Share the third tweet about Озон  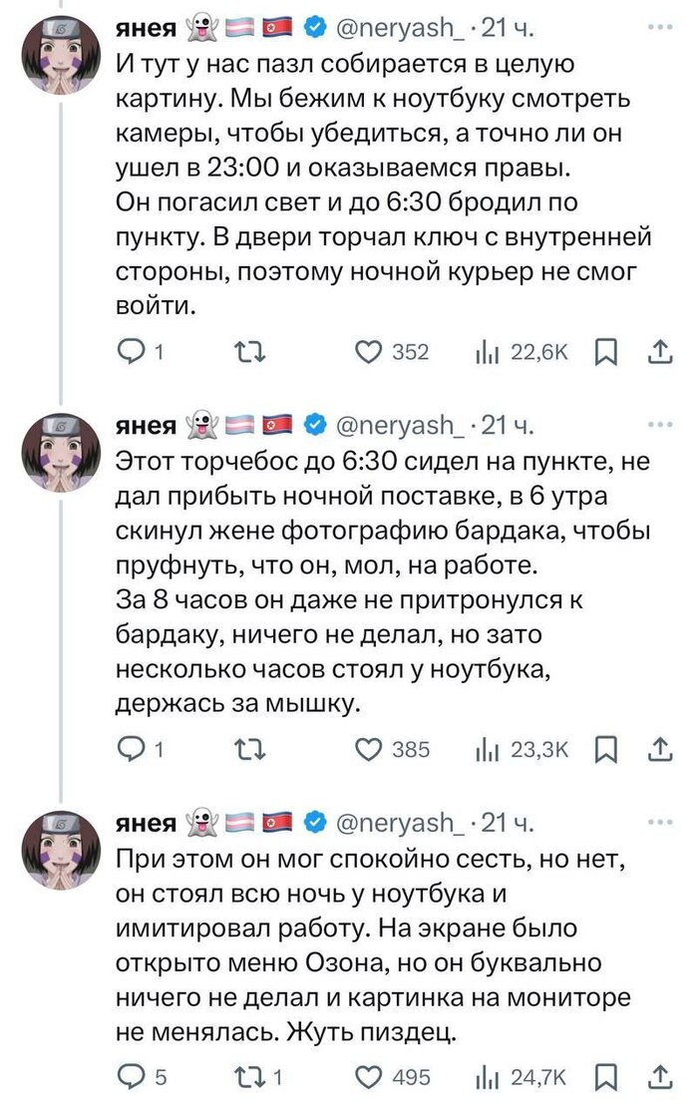[660, 1075]
